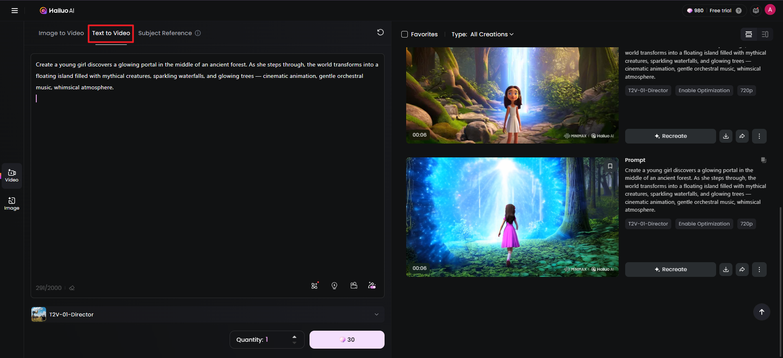The image size is (783, 358).
Task: Open the movie camera control icon
Action: (x=354, y=285)
